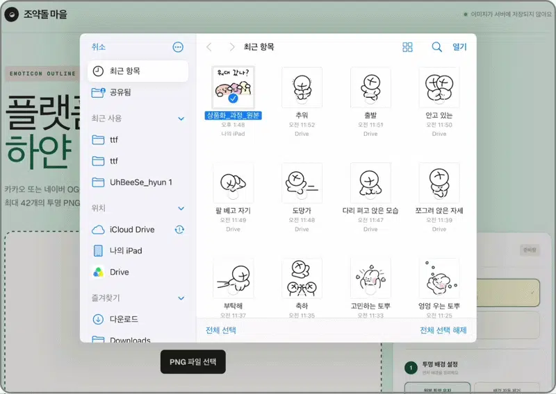Image resolution: width=556 pixels, height=394 pixels.
Task: Click 전체 선택 해제 to deselect all
Action: click(x=443, y=331)
